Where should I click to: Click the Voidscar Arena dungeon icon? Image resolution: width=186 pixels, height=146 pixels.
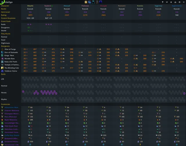2,71
